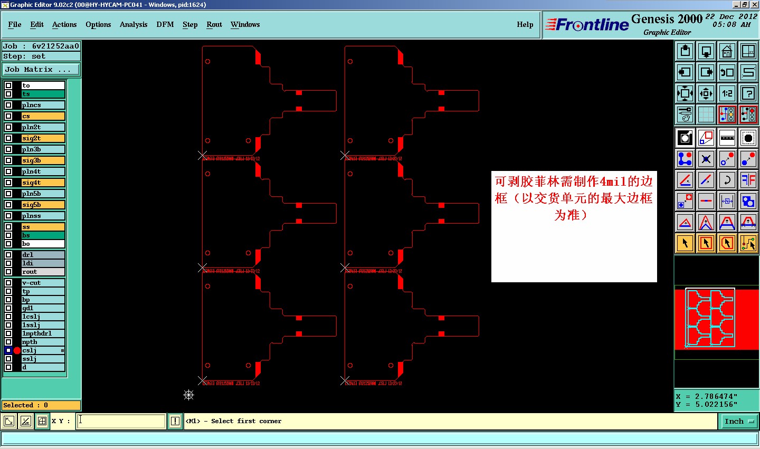Toggle display of the cslj layer
The width and height of the screenshot is (760, 449).
8,350
